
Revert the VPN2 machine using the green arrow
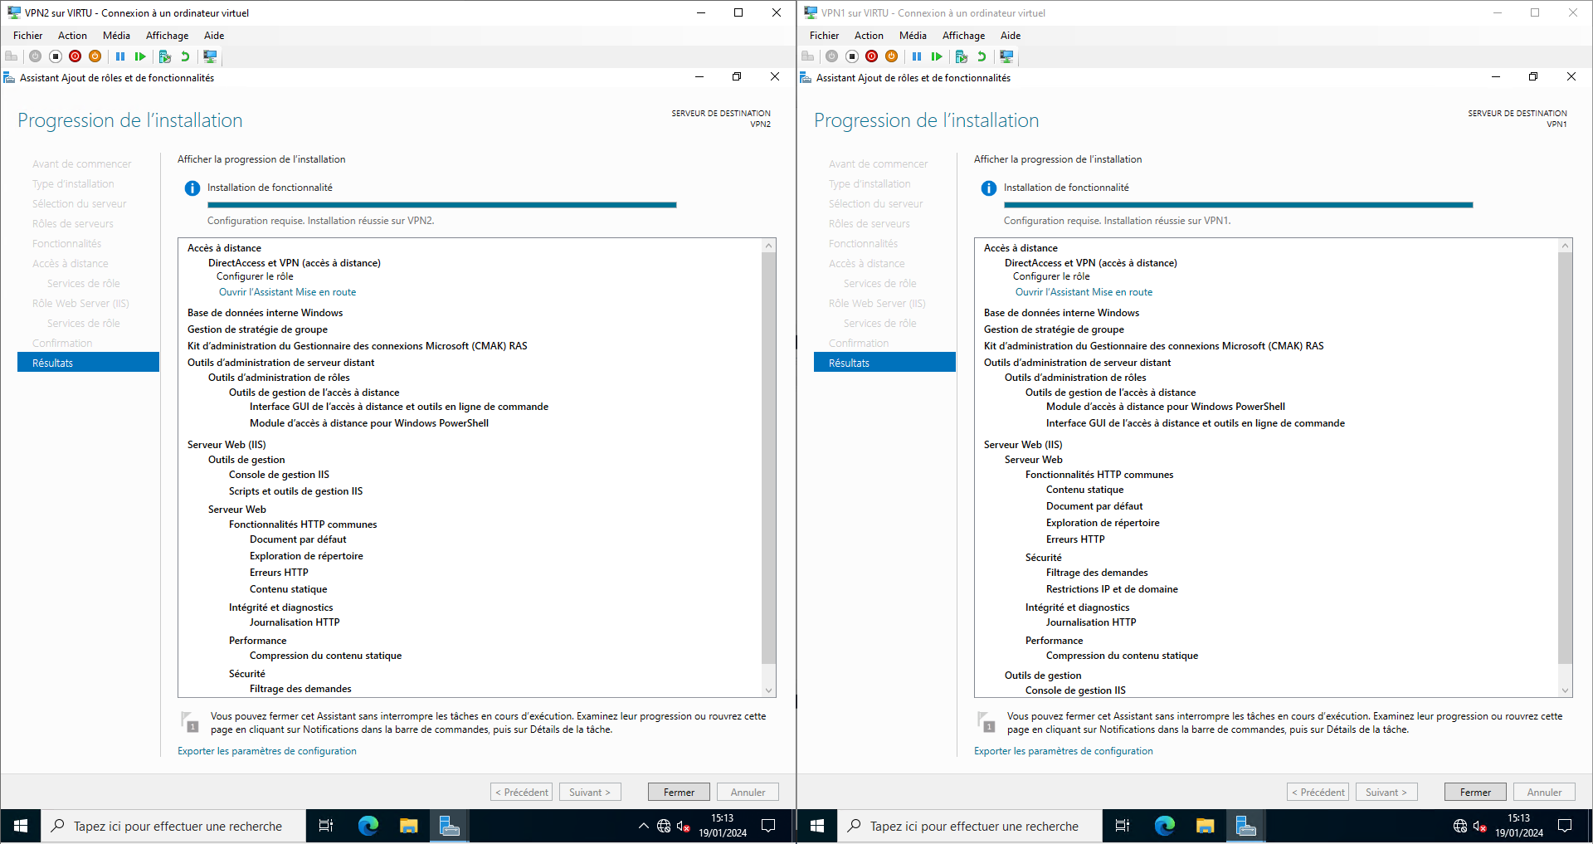185,56
